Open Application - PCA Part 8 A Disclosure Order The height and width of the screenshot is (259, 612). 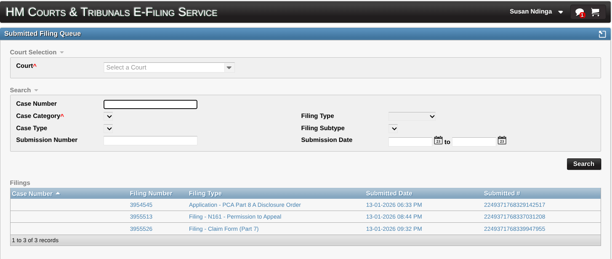[x=245, y=205]
